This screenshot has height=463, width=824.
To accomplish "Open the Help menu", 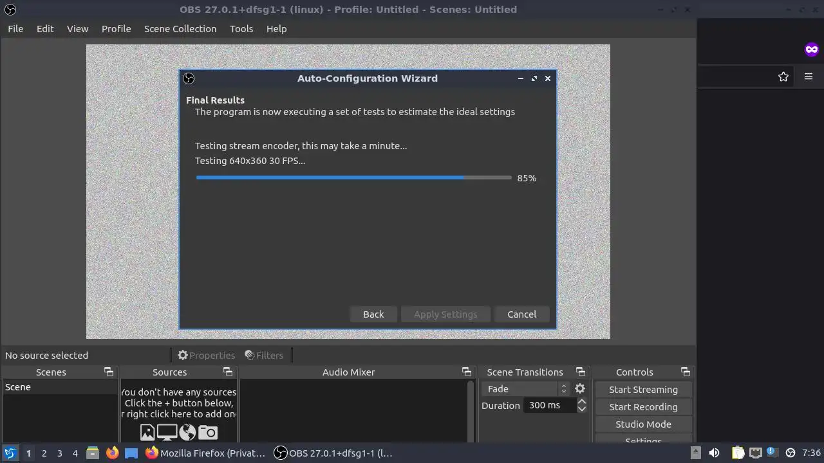I will [276, 29].
